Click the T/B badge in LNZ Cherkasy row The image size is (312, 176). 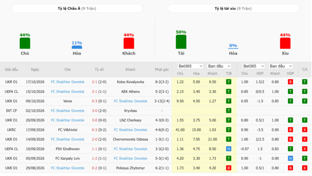(x=228, y=120)
